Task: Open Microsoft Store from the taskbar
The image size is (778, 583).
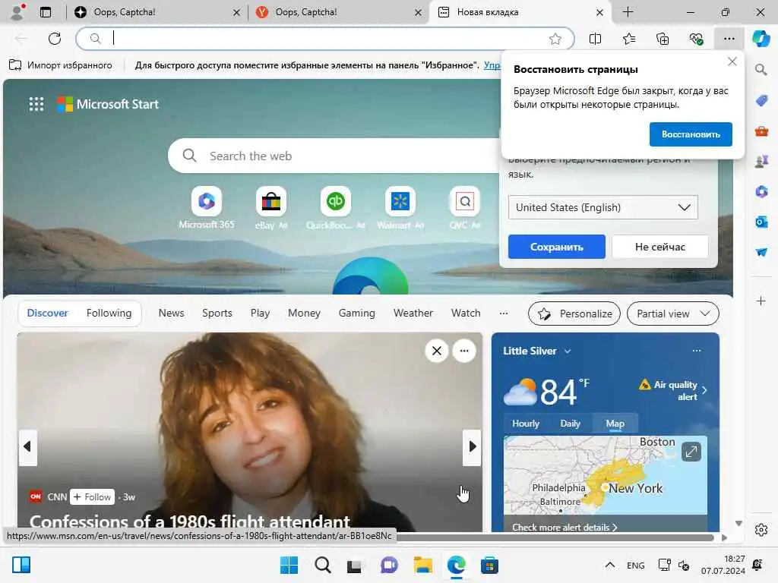Action: 489,565
